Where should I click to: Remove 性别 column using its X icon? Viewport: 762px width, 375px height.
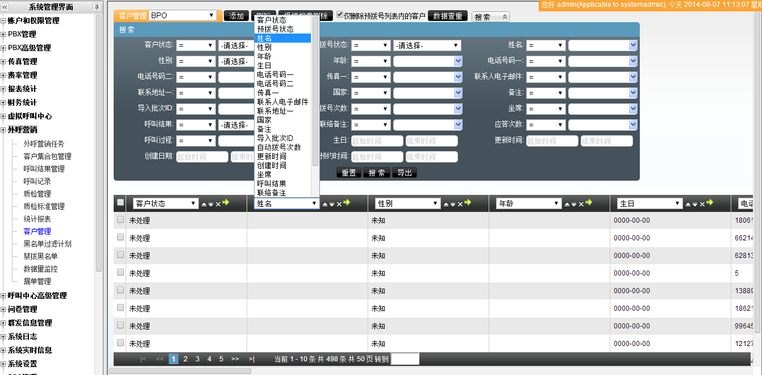click(x=460, y=204)
